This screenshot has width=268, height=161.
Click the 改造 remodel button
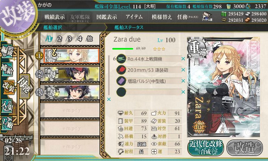245,148
